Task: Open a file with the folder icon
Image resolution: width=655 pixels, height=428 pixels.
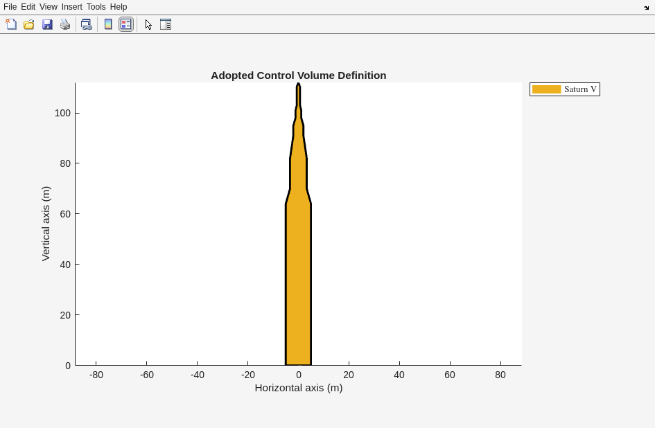Action: click(29, 24)
